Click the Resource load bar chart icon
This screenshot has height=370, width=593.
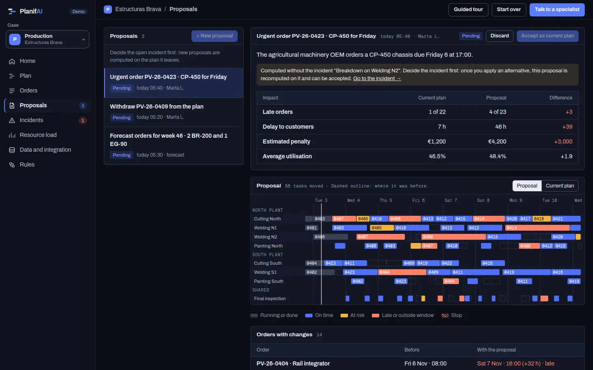point(12,135)
